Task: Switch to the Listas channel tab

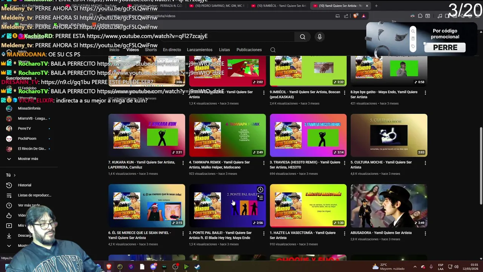Action: [224, 50]
